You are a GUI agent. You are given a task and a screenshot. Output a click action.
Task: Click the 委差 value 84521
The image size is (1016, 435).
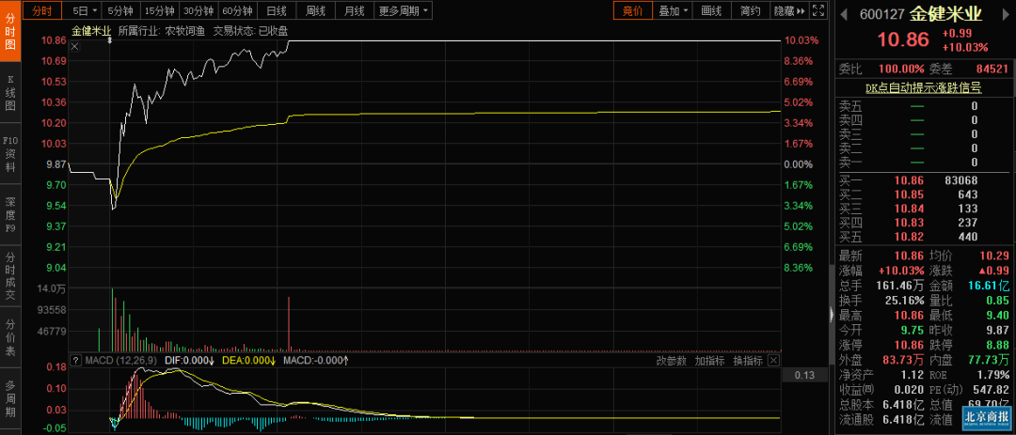(x=992, y=69)
